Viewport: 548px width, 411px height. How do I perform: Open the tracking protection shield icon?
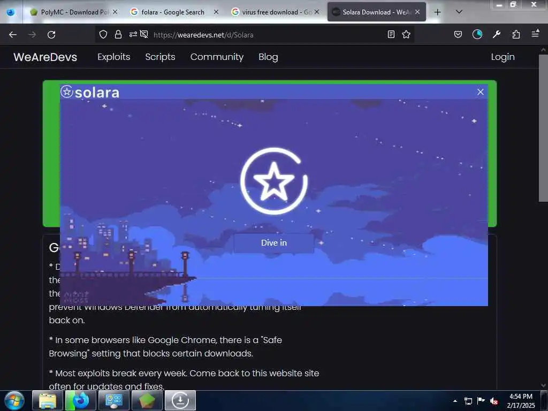[103, 34]
